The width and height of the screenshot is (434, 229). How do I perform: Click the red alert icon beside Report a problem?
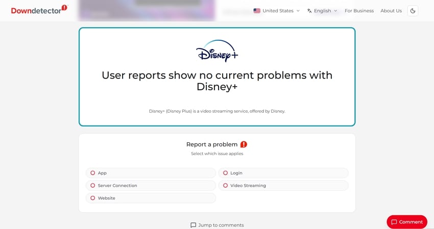(x=244, y=144)
